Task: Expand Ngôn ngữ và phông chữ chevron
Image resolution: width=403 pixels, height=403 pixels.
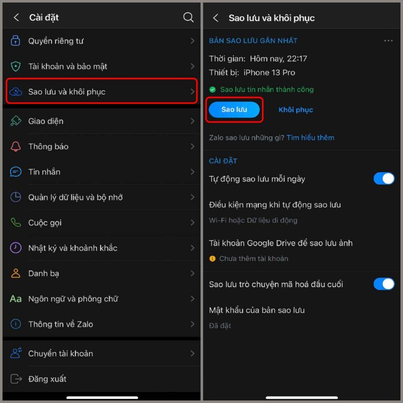Action: pyautogui.click(x=192, y=299)
